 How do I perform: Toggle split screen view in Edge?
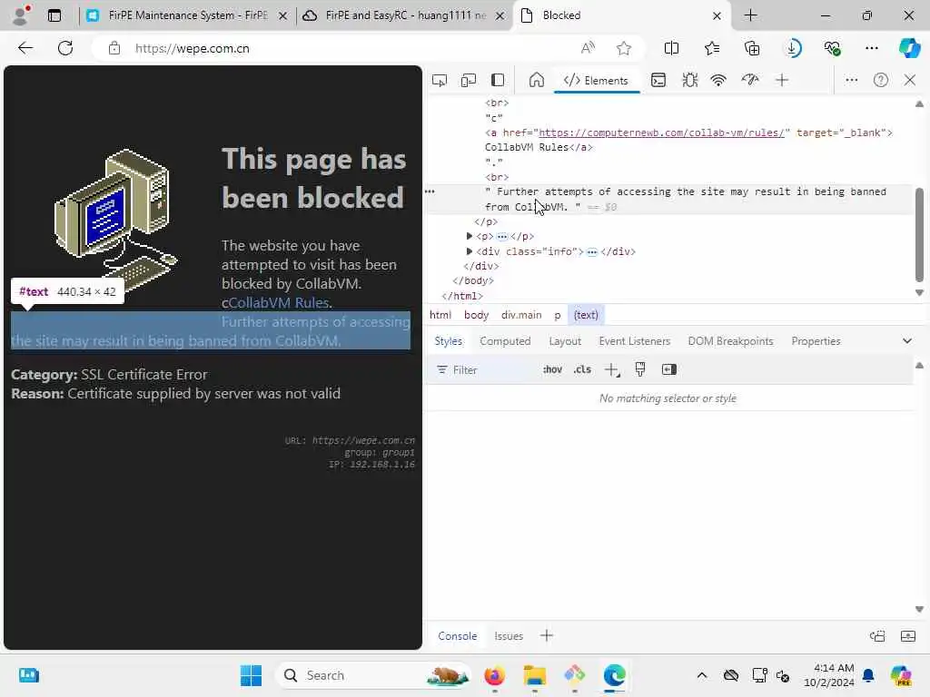coord(671,48)
